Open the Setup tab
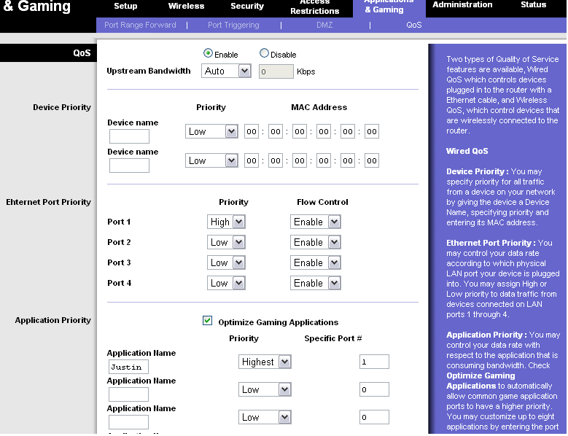Screen dimensions: 568x436 pos(125,6)
